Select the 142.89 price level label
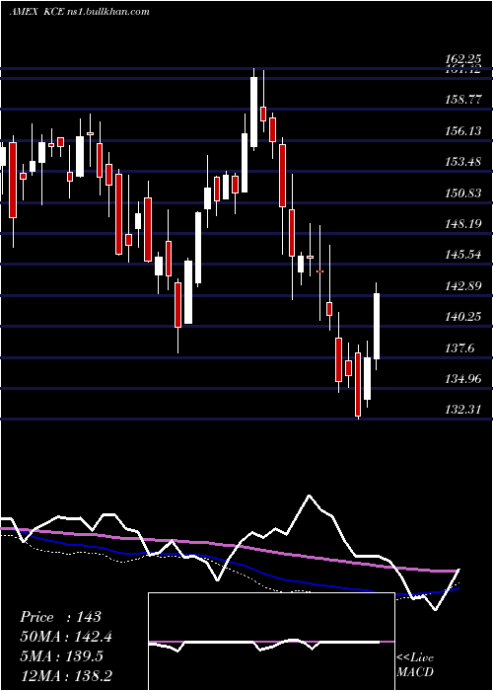 (462, 286)
